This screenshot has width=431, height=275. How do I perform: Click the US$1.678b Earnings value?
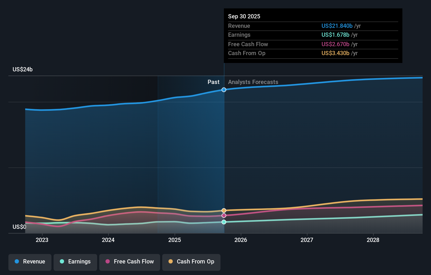coord(335,35)
